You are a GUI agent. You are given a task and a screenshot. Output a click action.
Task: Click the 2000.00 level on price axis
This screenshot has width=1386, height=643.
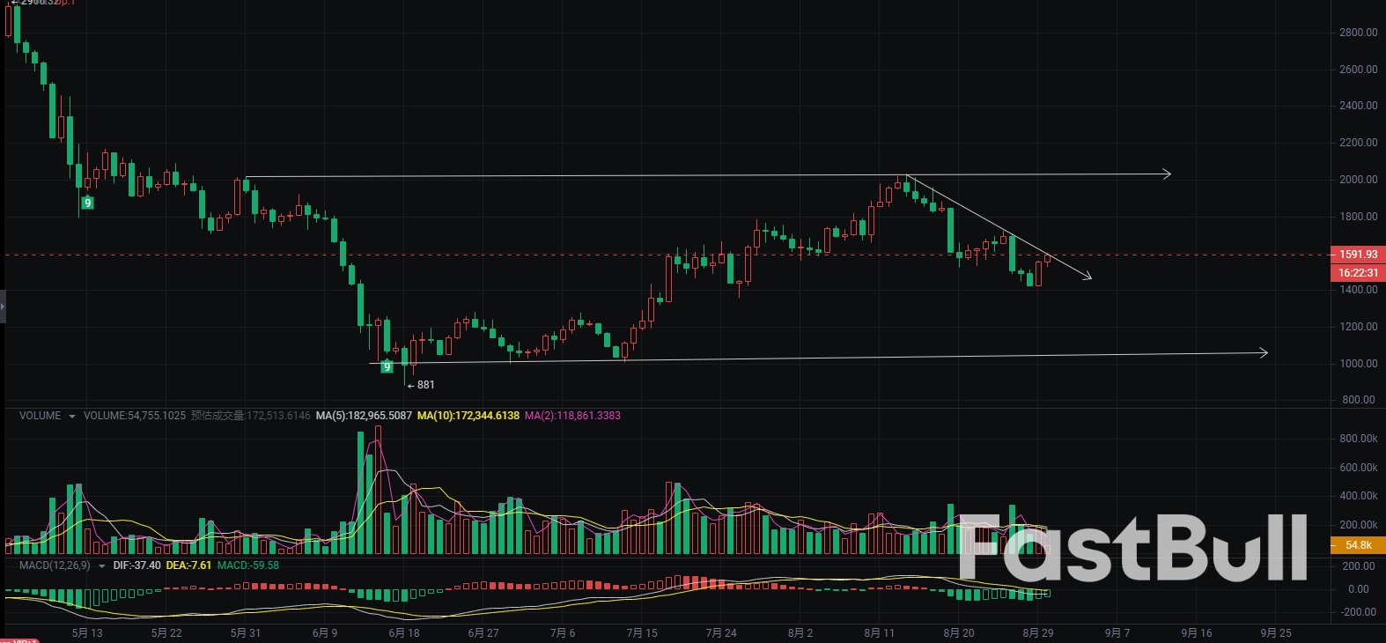(1357, 180)
